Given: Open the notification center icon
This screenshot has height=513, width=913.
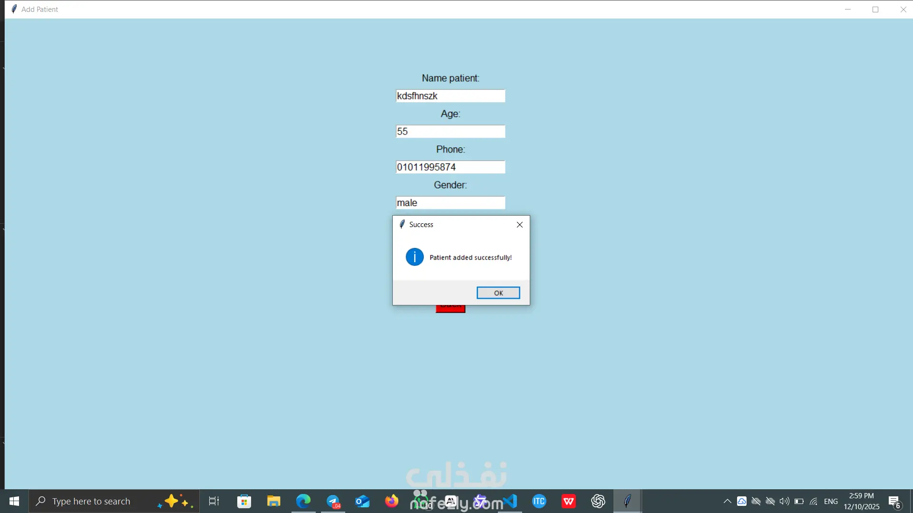Looking at the screenshot, I should 894,502.
